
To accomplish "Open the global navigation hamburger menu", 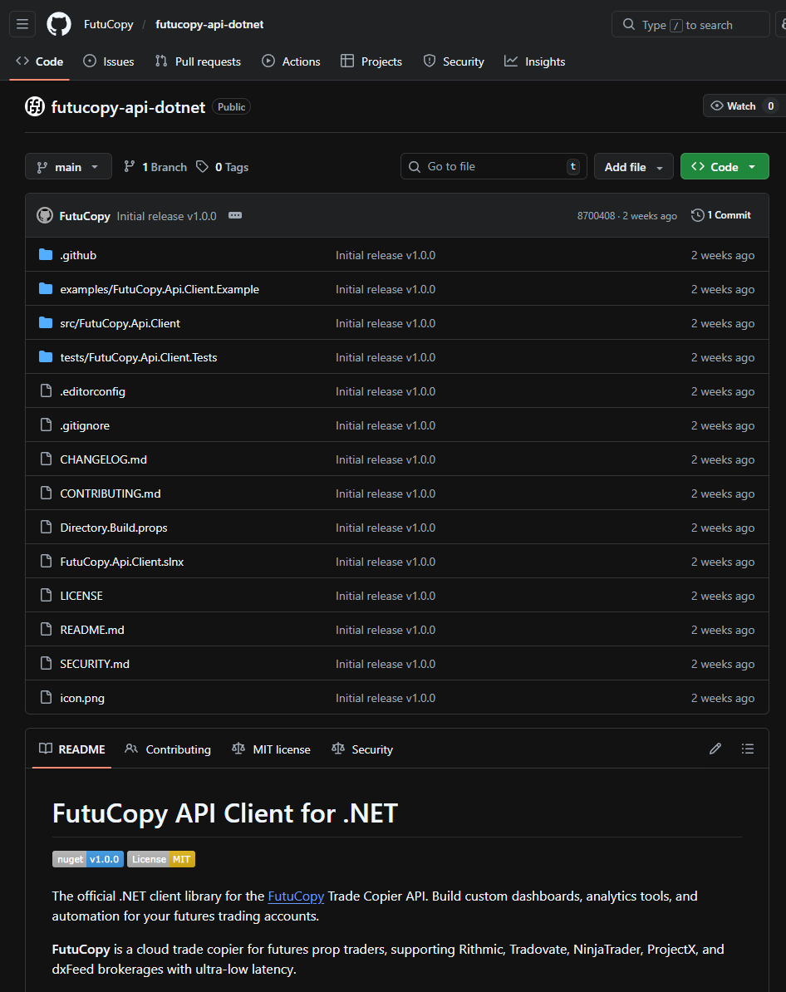I will tap(22, 23).
